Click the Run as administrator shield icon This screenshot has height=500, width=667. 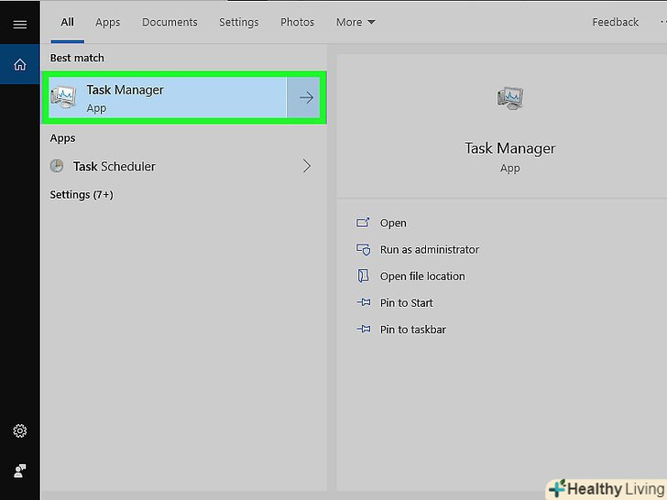[363, 249]
